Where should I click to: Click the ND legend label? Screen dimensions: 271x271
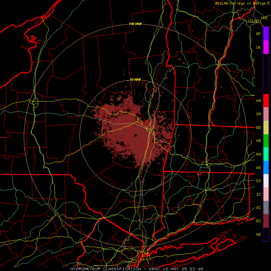click(258, 235)
